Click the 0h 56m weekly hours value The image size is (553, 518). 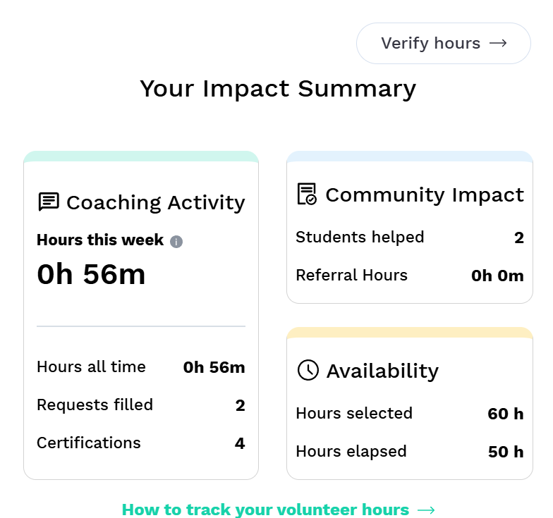coord(91,274)
